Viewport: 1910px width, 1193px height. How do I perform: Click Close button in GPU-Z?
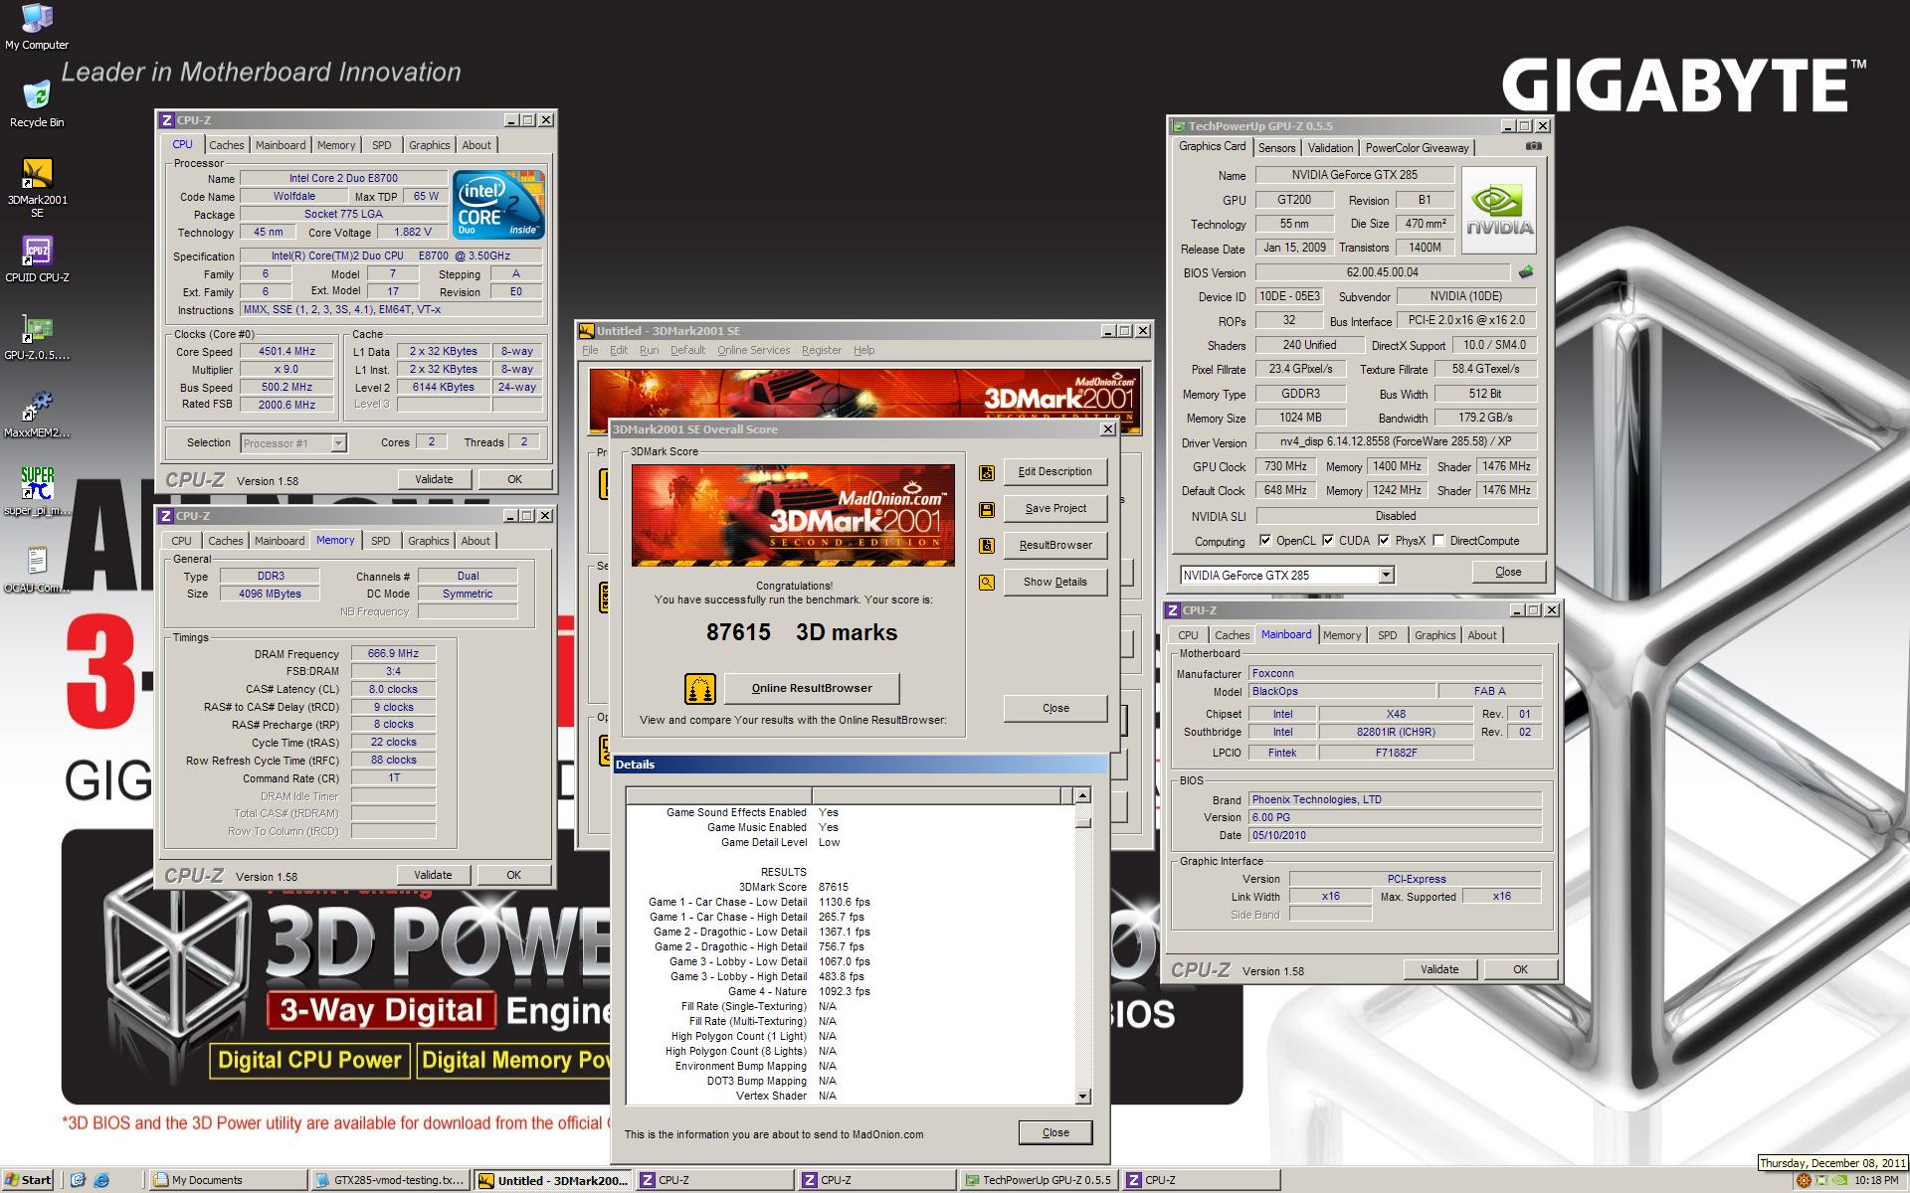[x=1508, y=572]
